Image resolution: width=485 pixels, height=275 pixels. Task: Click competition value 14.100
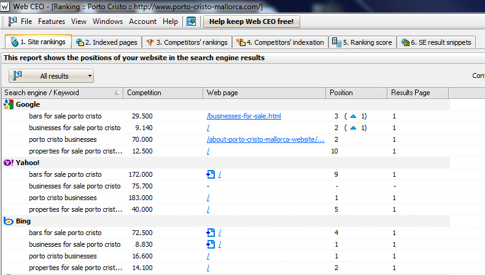coord(142,268)
